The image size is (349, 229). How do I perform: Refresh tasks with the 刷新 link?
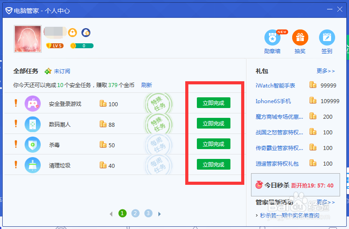tap(146, 85)
